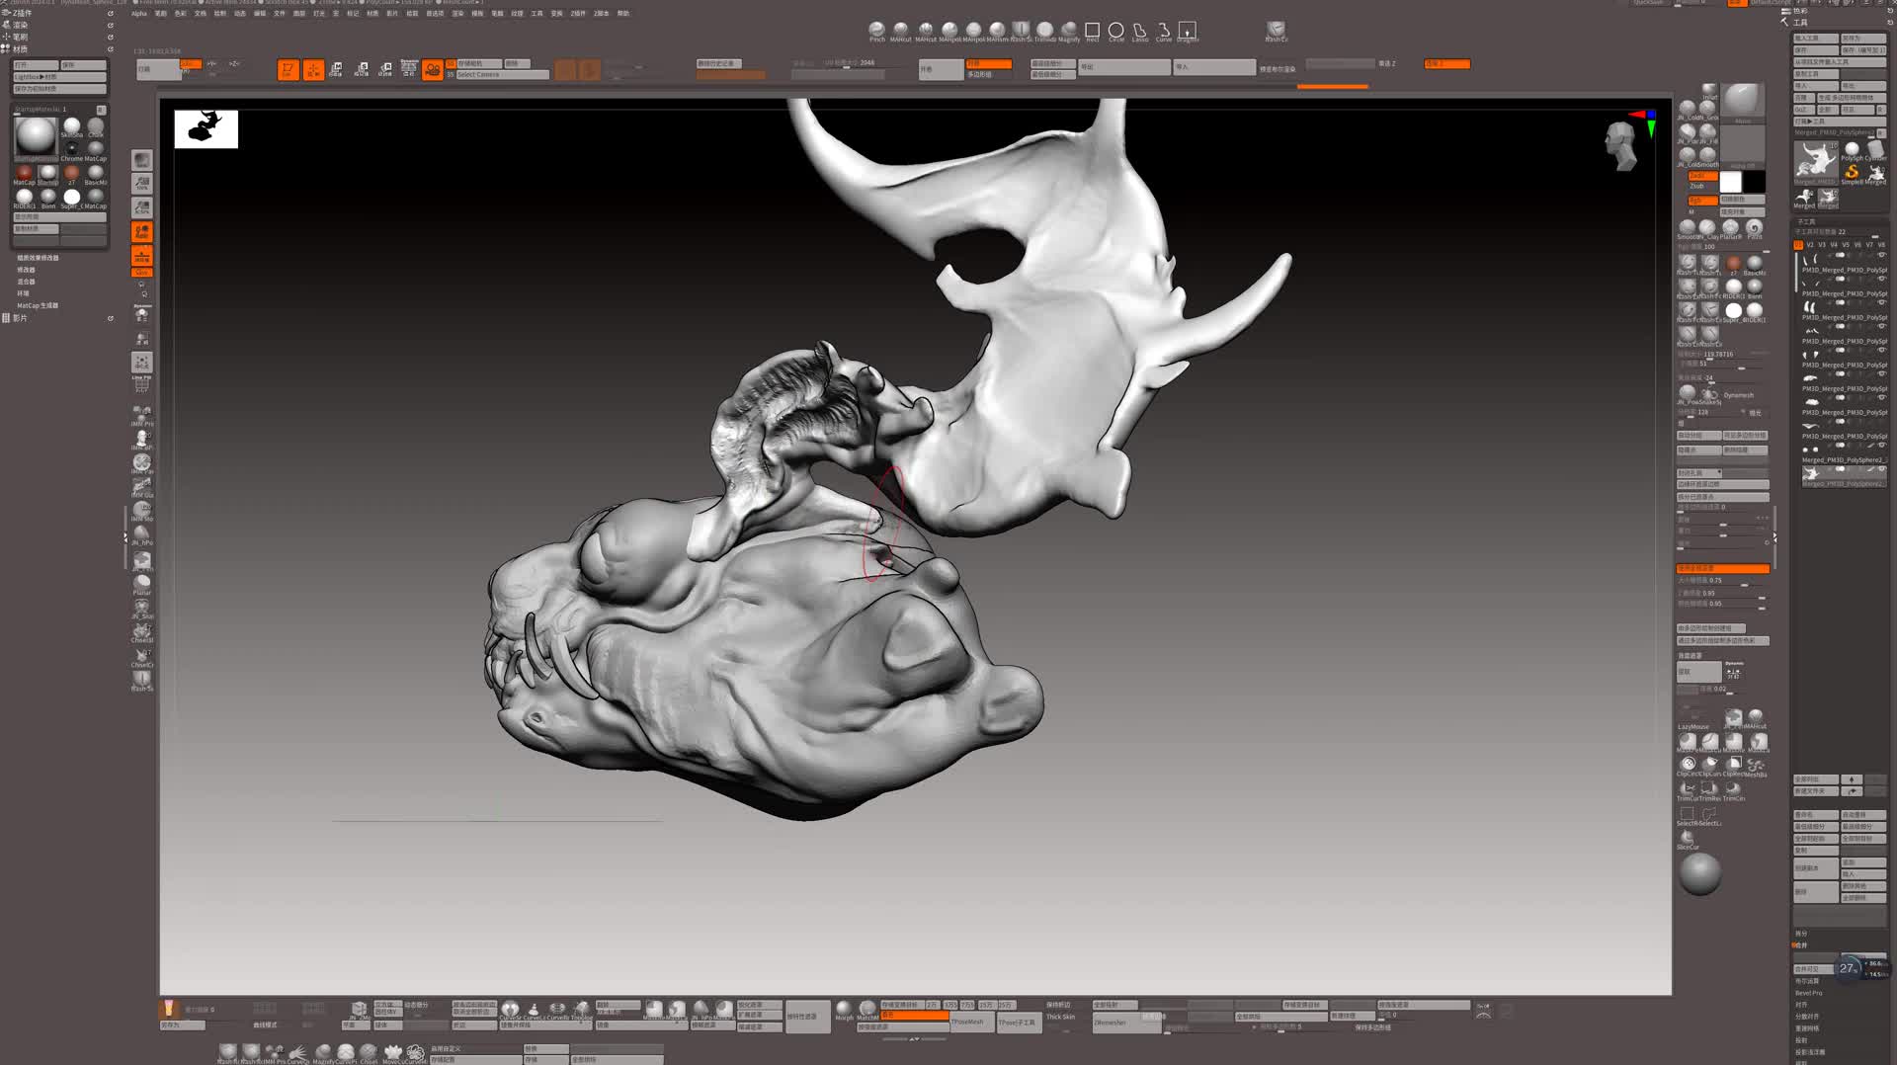The image size is (1897, 1065).
Task: Choose the Circle stroke shape icon
Action: point(1115,31)
